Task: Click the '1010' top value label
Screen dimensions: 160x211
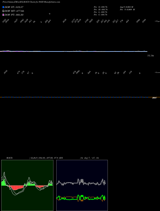Action: [65, 21]
